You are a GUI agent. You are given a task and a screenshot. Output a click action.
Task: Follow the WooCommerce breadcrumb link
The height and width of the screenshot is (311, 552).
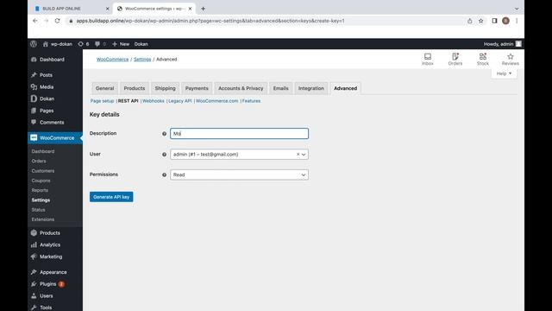(113, 60)
